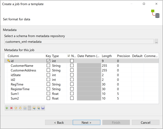This screenshot has height=129, width=163.
Task: Click the blue floppy disk save icon
Action: [43, 108]
